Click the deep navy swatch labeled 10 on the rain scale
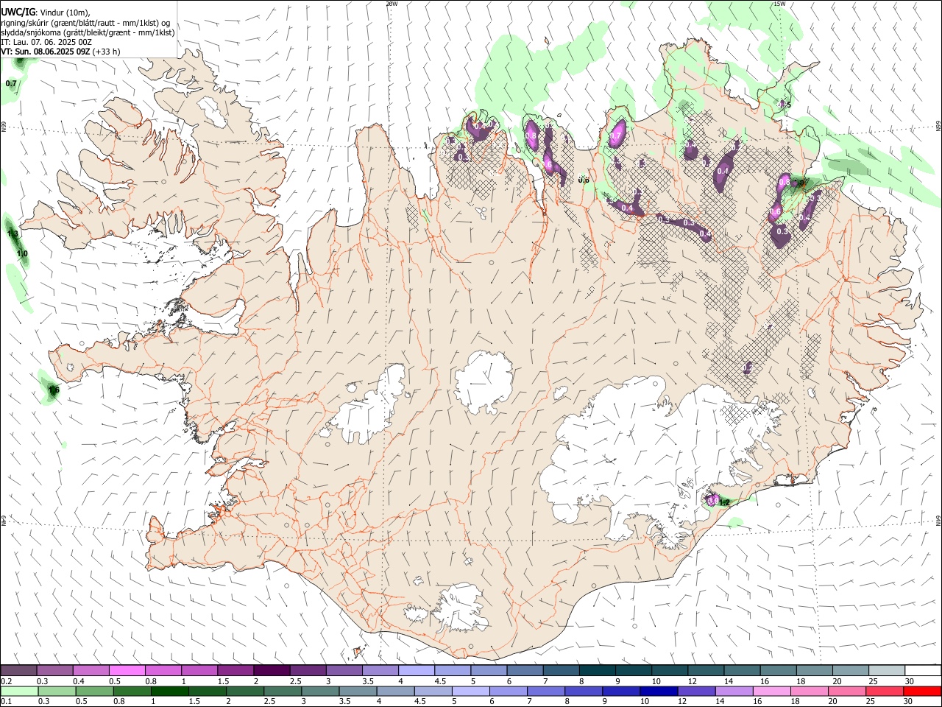 pos(657,692)
